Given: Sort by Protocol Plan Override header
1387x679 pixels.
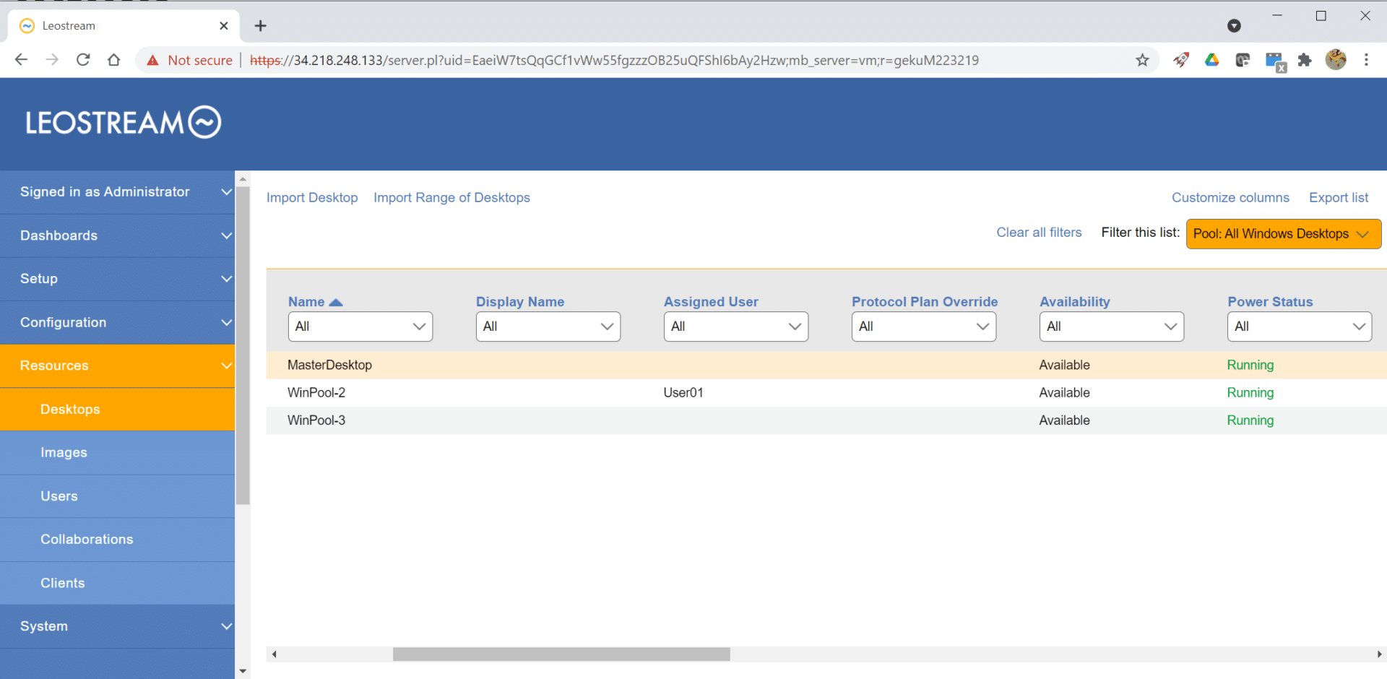Looking at the screenshot, I should point(925,302).
